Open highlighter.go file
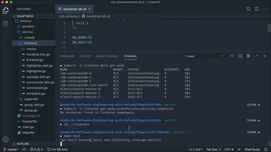 click(36, 71)
